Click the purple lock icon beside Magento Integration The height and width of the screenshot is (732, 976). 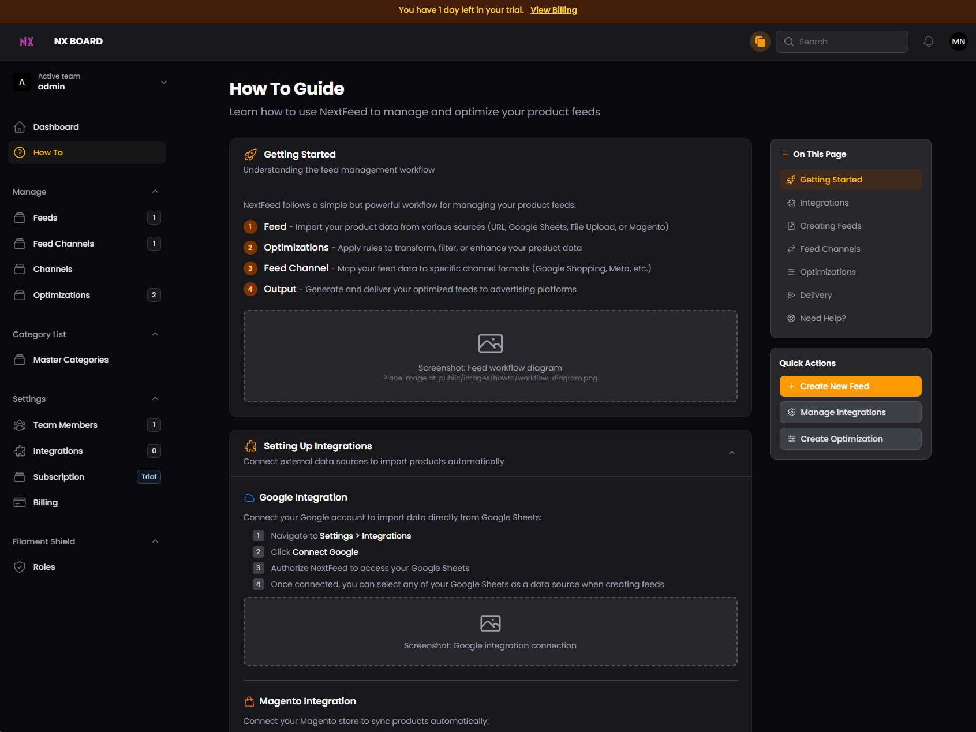[x=249, y=701]
